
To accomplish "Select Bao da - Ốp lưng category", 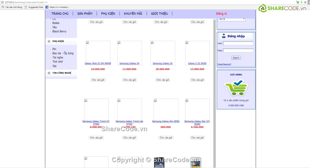I will tap(63, 53).
